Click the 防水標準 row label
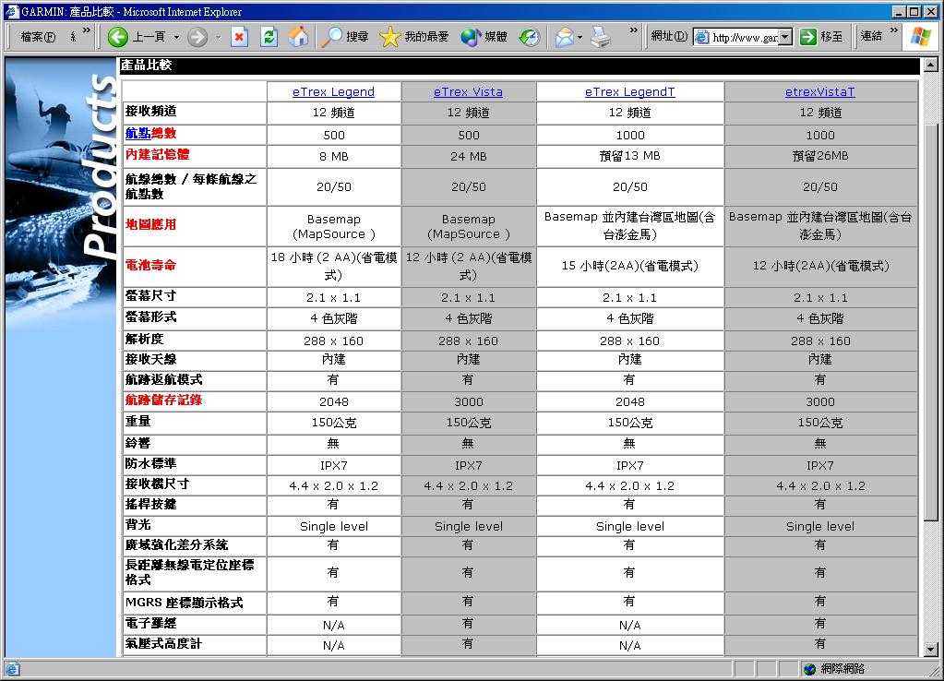 click(x=150, y=463)
